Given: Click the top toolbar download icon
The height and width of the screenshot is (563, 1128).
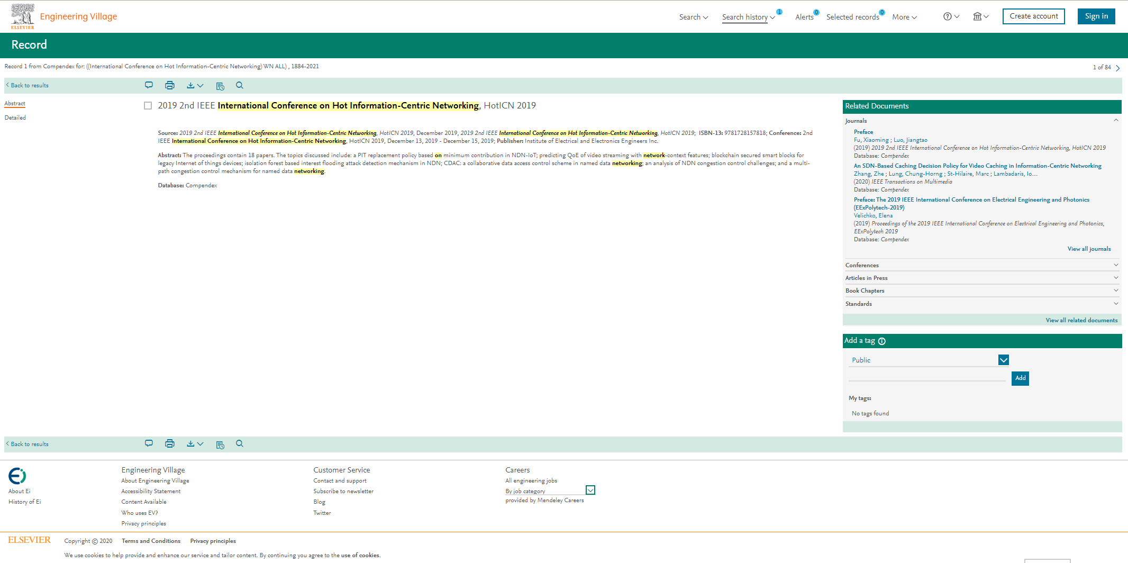Looking at the screenshot, I should 190,85.
